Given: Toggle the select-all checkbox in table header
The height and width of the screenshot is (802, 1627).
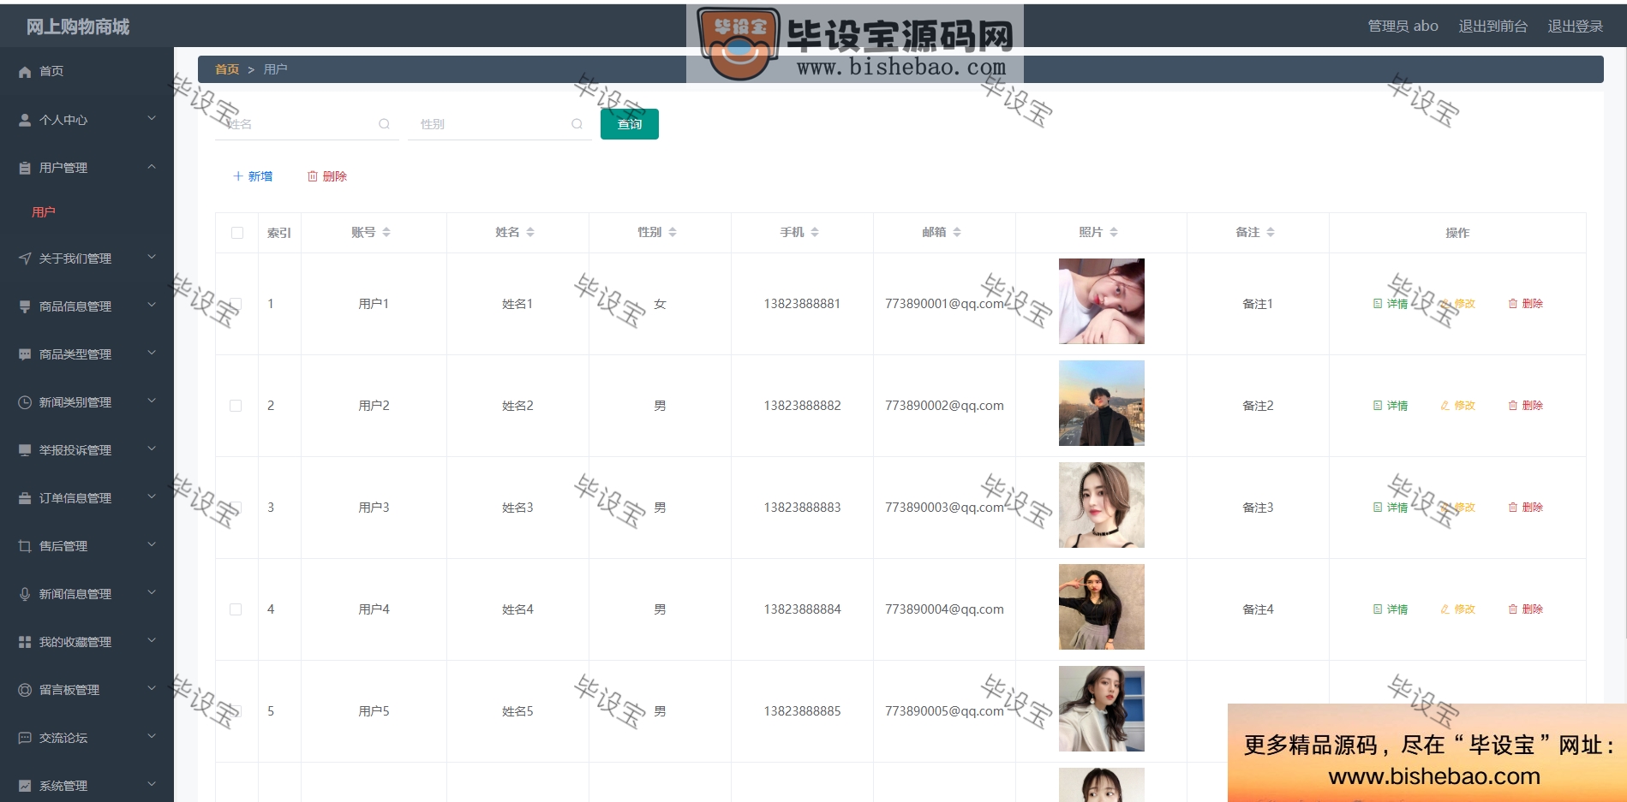Looking at the screenshot, I should [x=237, y=233].
